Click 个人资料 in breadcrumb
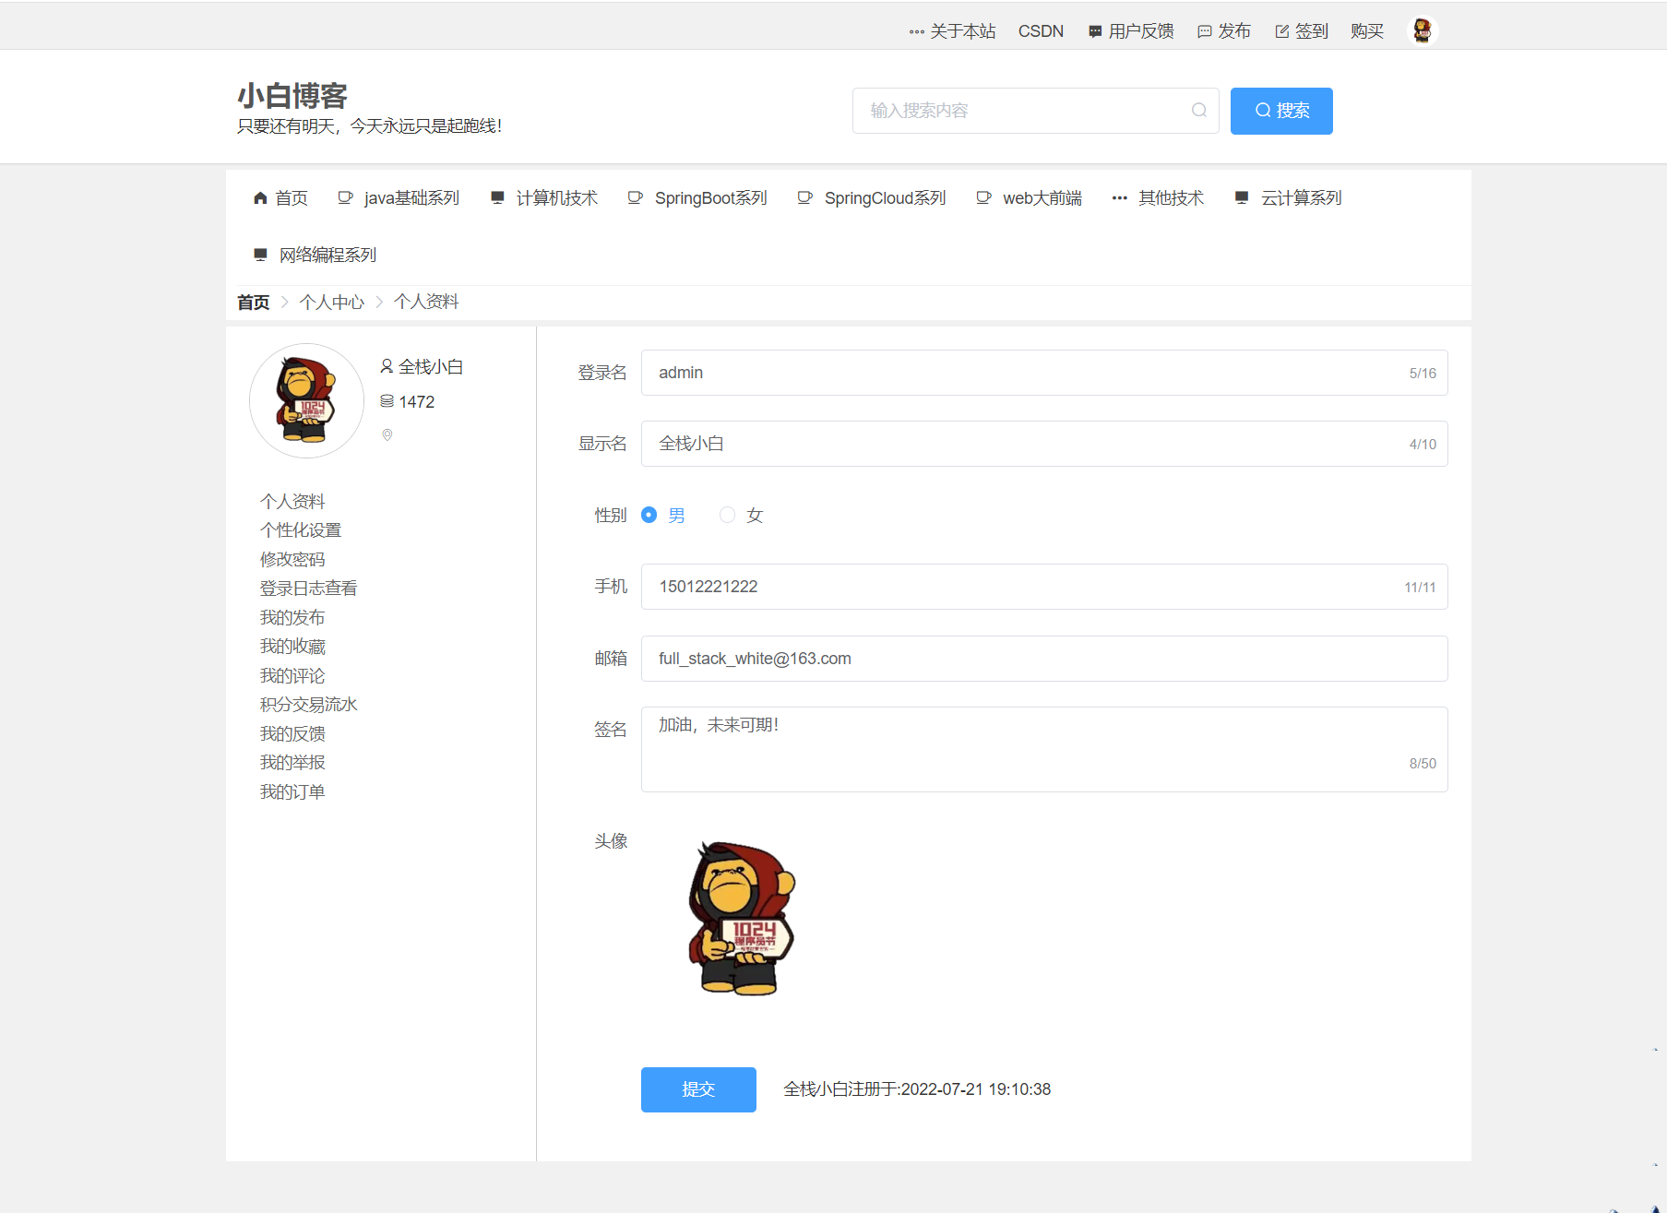This screenshot has height=1213, width=1667. tap(426, 303)
